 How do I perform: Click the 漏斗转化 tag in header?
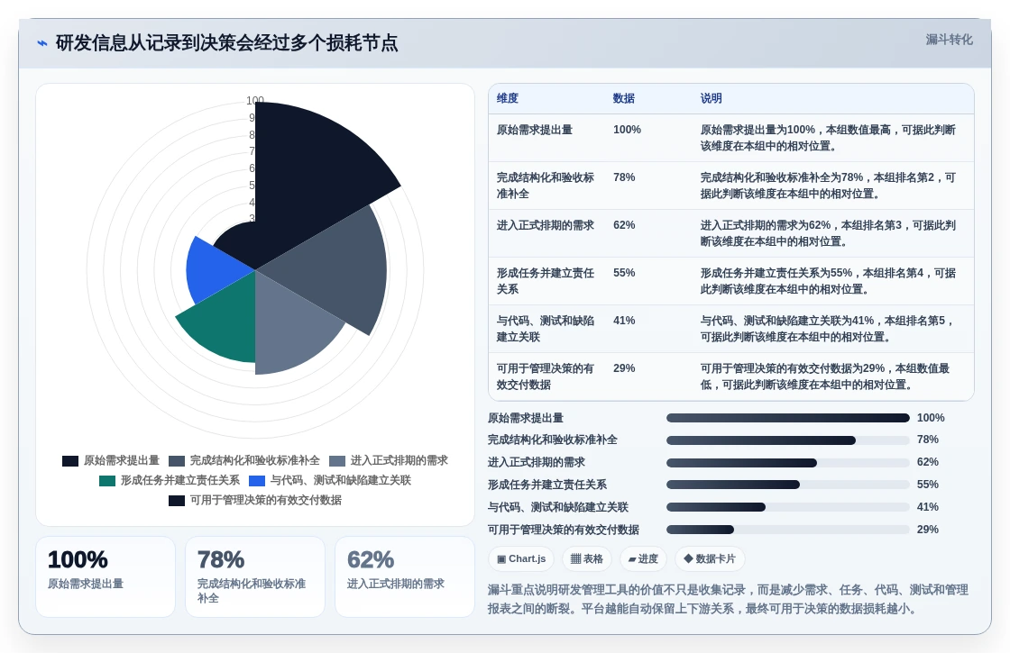point(949,40)
